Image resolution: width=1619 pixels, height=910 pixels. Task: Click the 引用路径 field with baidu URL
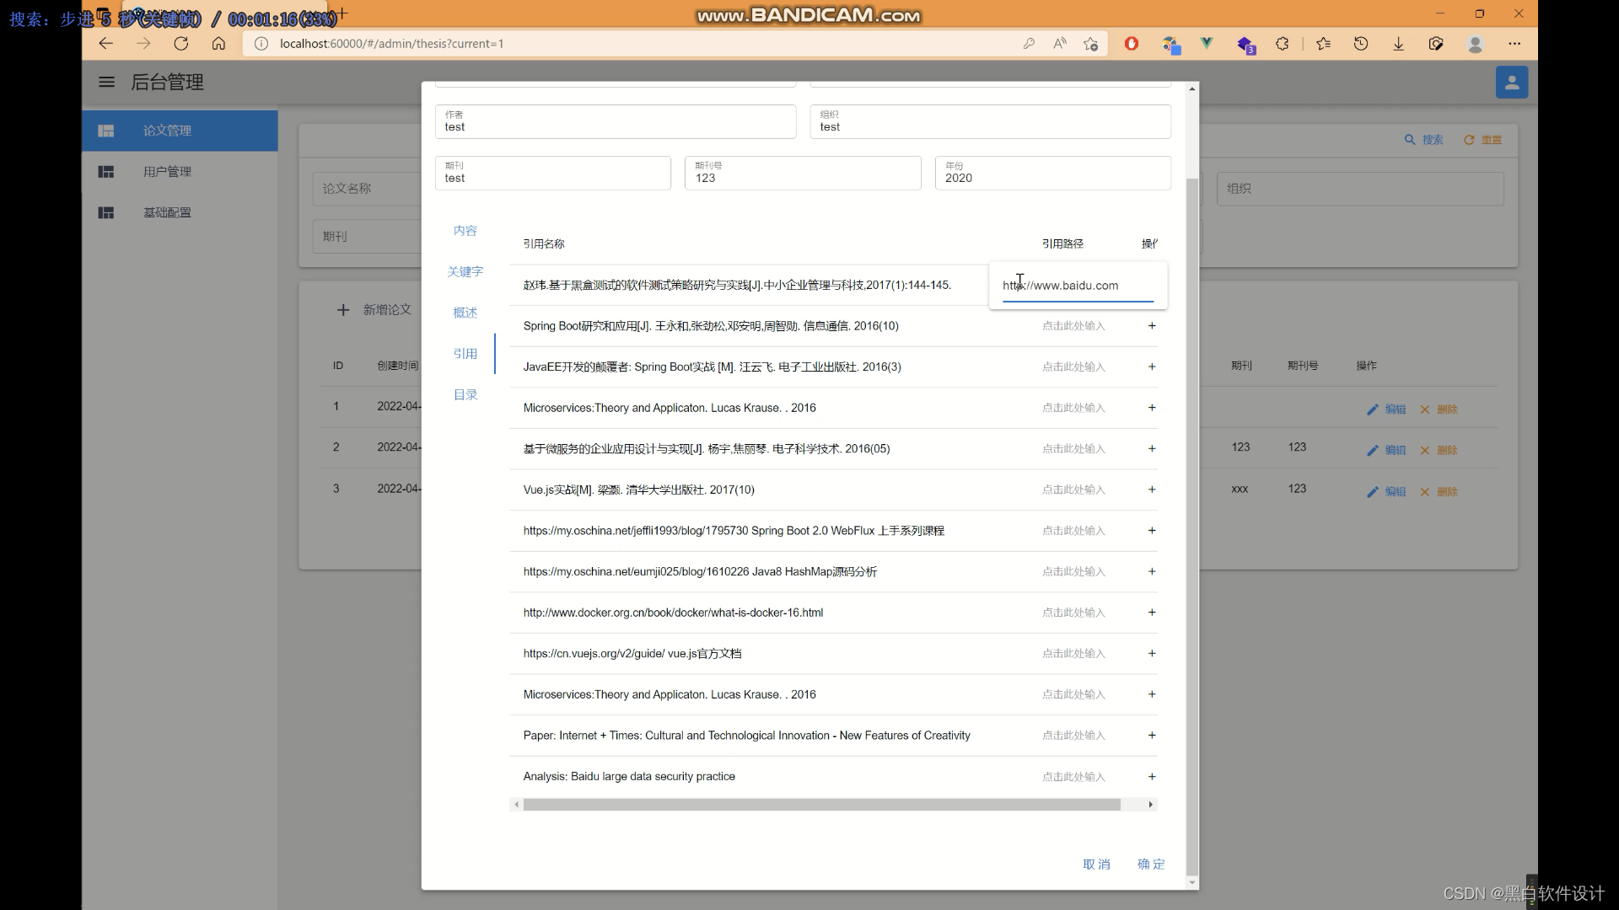[1078, 286]
